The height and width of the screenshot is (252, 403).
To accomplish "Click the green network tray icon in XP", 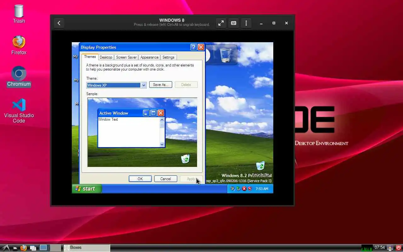I will tap(238, 189).
